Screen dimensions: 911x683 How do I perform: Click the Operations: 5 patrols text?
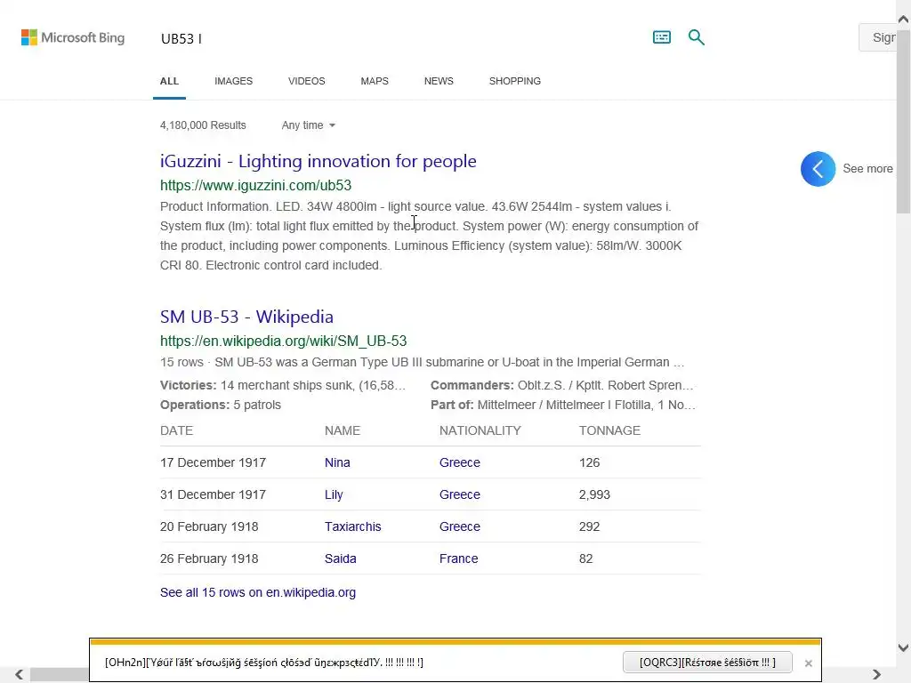tap(221, 405)
